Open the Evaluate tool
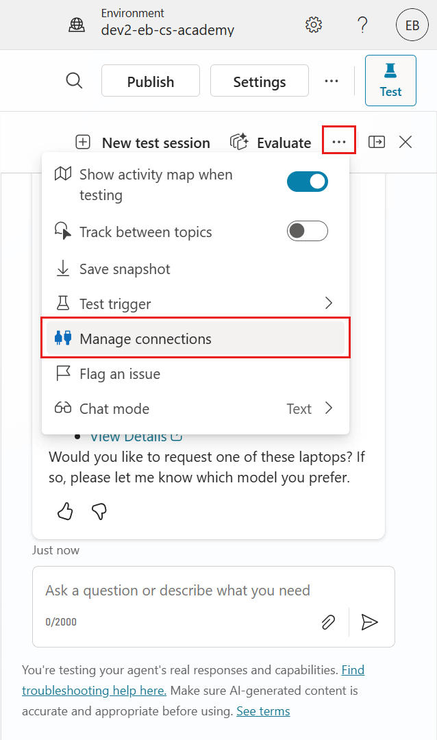 click(x=272, y=143)
